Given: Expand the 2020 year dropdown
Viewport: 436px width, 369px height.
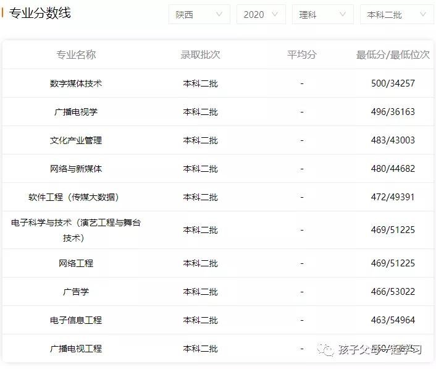Looking at the screenshot, I should 261,14.
